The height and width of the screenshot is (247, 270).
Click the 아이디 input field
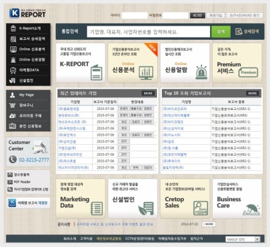(134, 15)
